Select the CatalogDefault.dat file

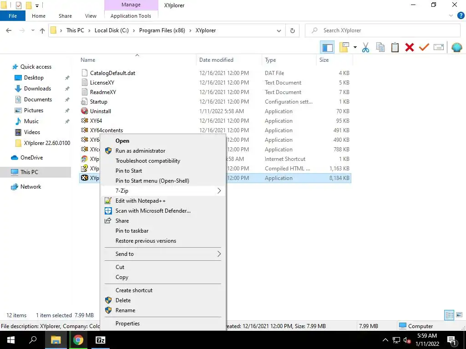[113, 73]
